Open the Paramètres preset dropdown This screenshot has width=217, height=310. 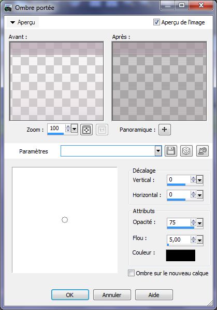pos(158,151)
